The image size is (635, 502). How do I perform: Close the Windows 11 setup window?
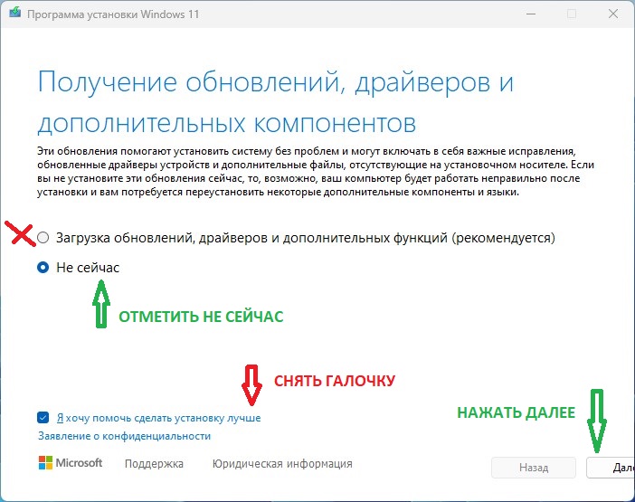point(613,14)
